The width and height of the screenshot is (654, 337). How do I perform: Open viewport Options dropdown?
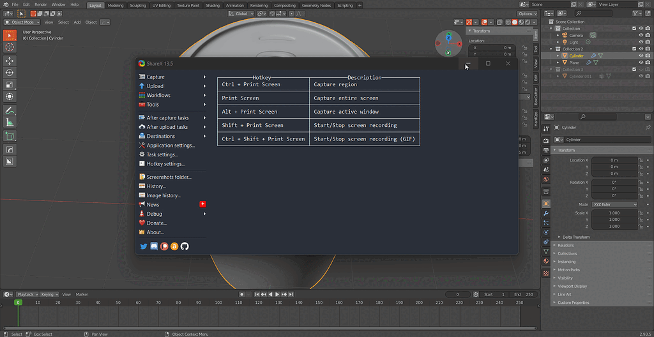[527, 14]
